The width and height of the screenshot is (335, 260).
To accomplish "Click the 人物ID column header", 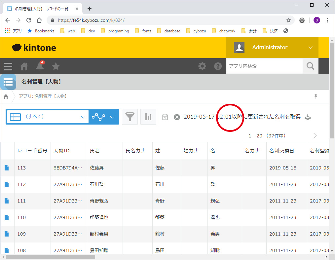I will point(69,151).
